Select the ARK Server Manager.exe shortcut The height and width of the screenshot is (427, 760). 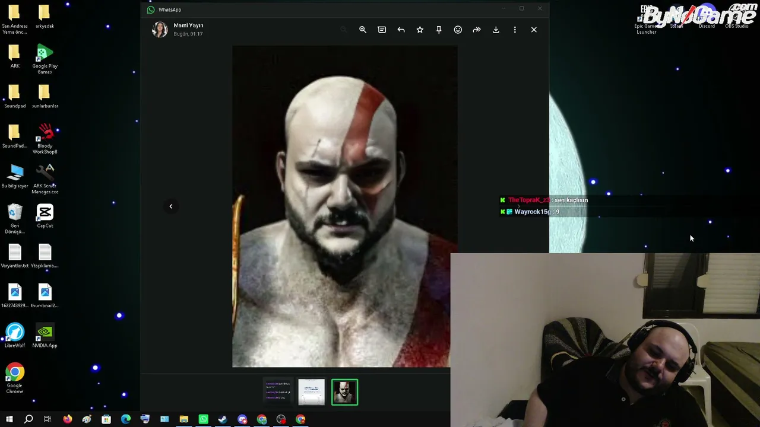click(x=45, y=180)
